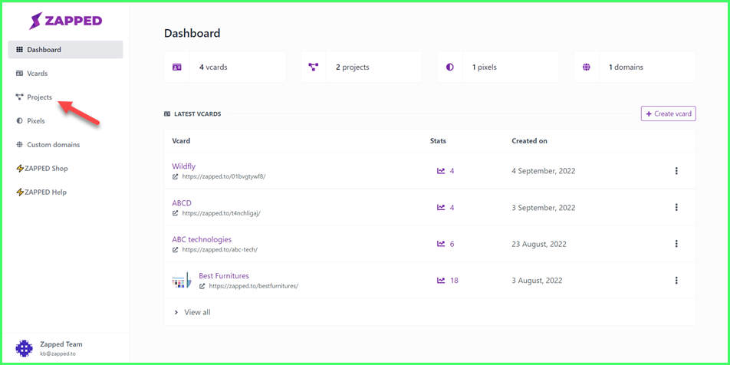Click the vcards stat card icon
Image resolution: width=730 pixels, height=365 pixels.
click(177, 67)
